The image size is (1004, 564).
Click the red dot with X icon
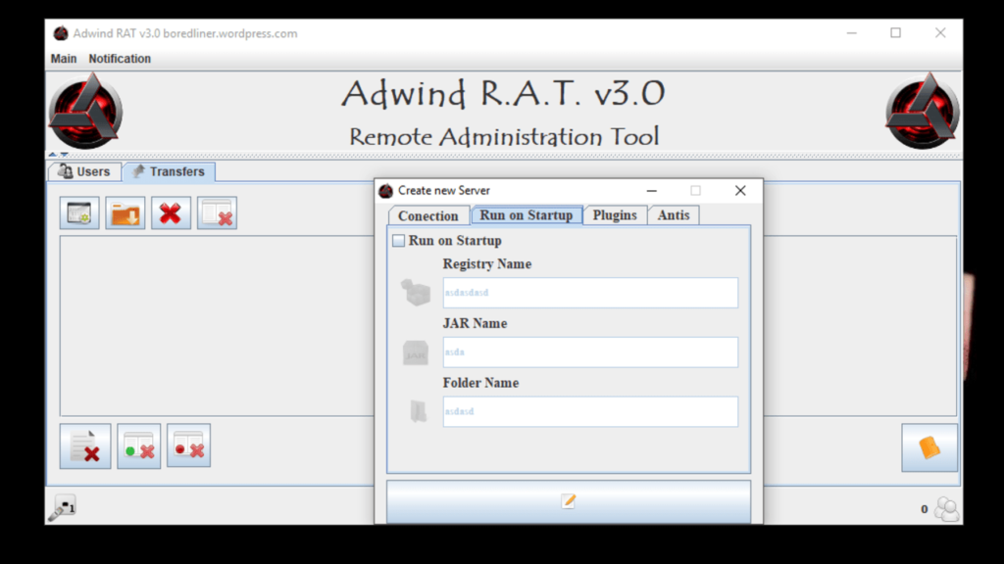click(x=189, y=446)
